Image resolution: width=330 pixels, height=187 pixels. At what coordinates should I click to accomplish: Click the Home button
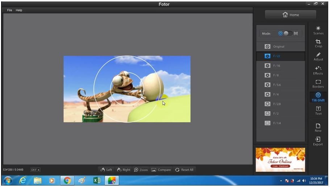(290, 15)
